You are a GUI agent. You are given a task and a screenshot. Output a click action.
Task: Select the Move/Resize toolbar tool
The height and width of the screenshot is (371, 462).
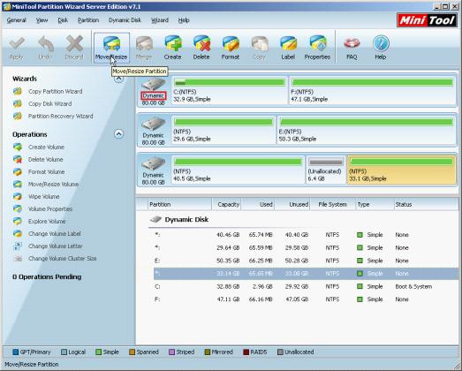pyautogui.click(x=111, y=48)
